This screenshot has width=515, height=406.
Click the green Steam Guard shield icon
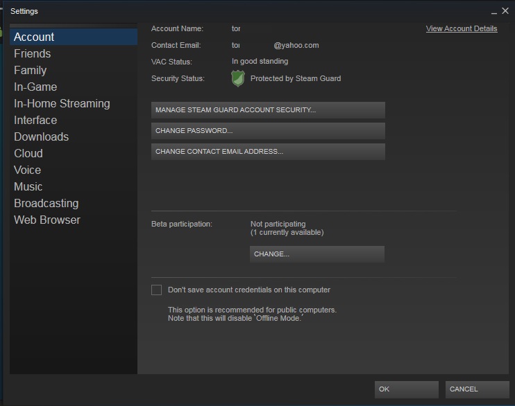coord(238,78)
